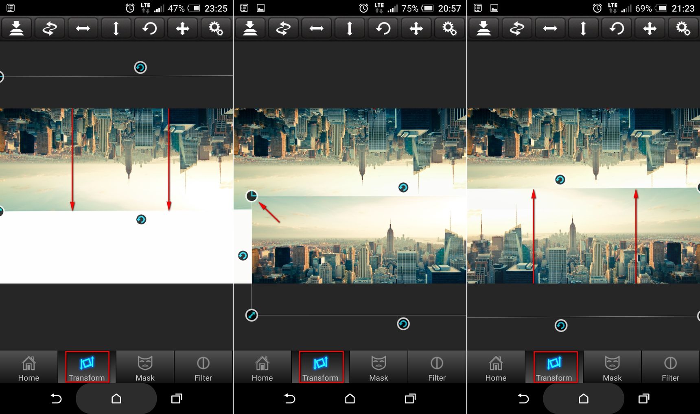Grab the rotation handle on the white layer edge in the 23:25 screen
Screen dimensions: 700x414
141,219
